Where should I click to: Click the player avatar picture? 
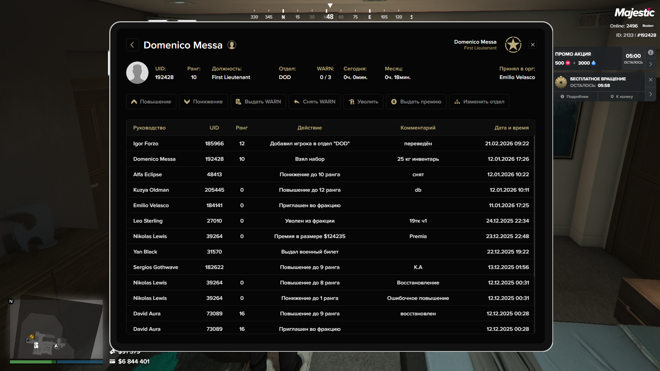[137, 73]
